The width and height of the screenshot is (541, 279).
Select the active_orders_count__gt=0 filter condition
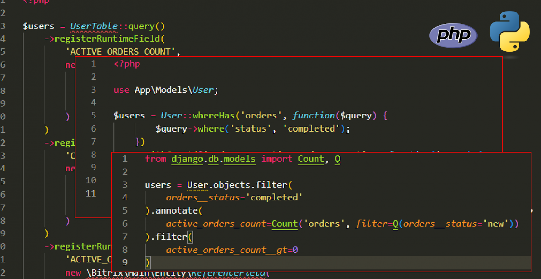pyautogui.click(x=232, y=250)
